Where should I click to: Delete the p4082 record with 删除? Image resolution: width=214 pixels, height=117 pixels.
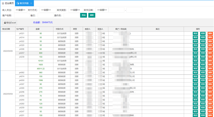pyautogui.click(x=210, y=73)
